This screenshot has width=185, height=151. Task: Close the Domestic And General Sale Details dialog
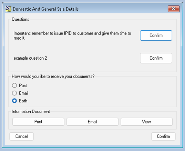pos(174,9)
